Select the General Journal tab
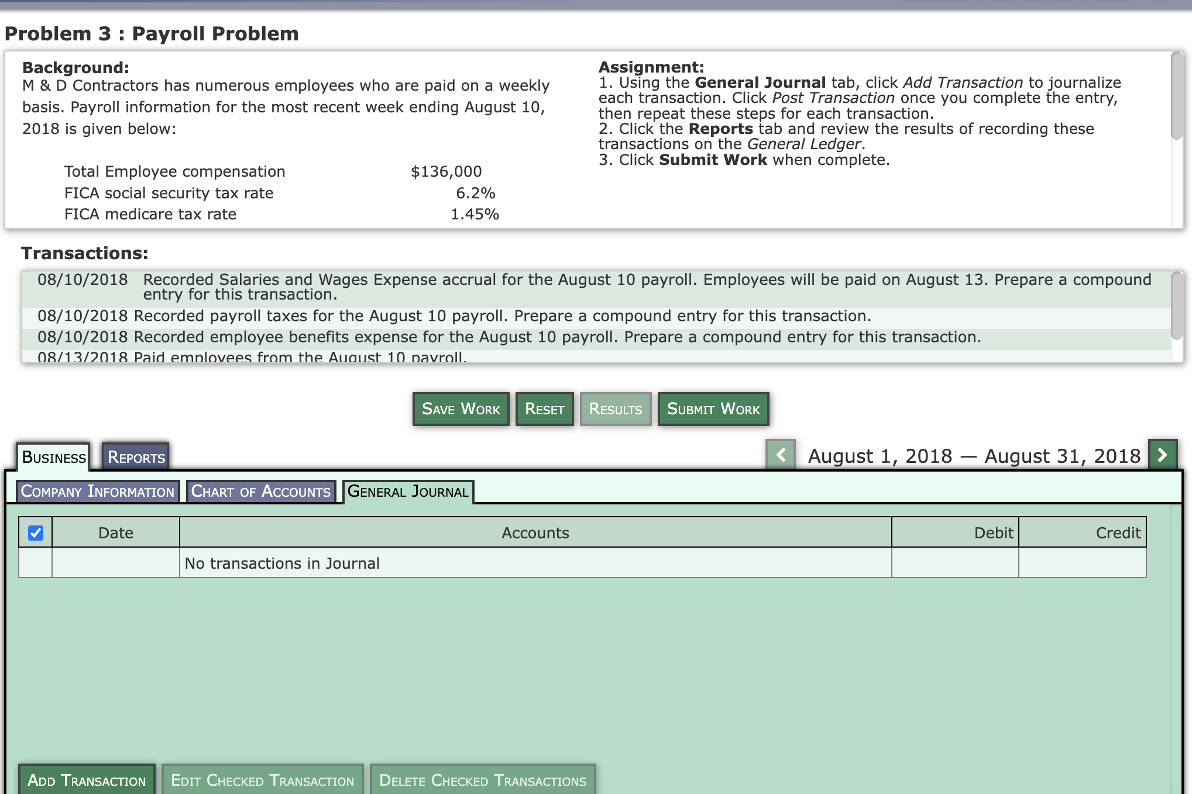Image resolution: width=1192 pixels, height=794 pixels. 408,491
